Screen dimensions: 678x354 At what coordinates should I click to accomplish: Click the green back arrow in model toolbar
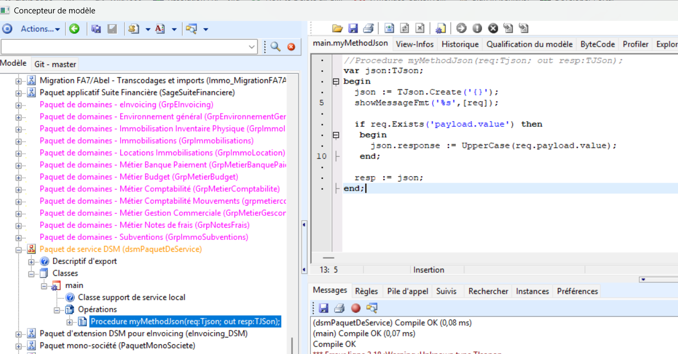pos(75,29)
